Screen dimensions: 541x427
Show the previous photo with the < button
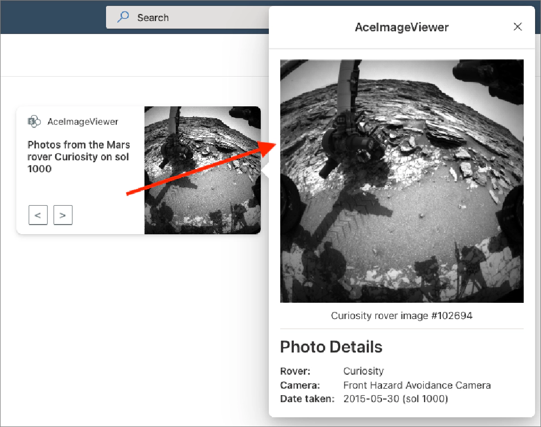click(x=38, y=215)
